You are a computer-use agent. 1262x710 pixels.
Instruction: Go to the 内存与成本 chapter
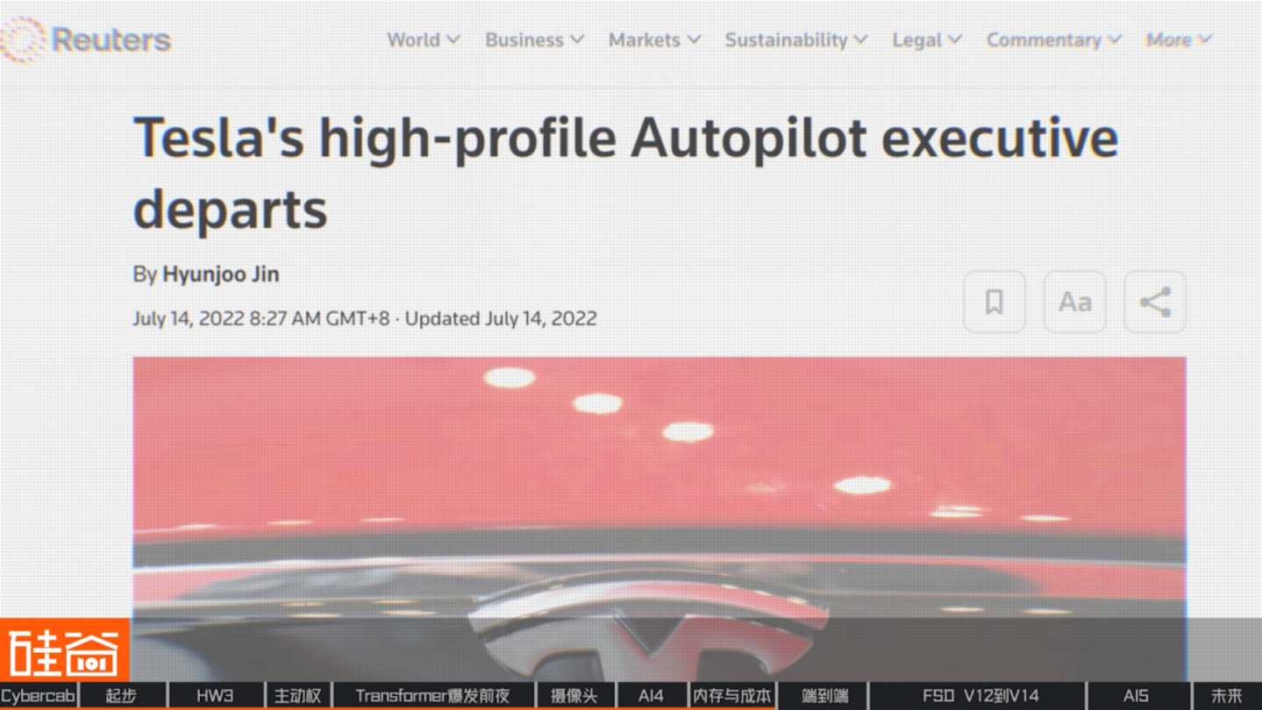click(732, 696)
